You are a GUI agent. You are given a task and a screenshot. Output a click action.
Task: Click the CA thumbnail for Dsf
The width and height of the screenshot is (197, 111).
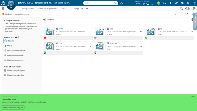[49, 46]
